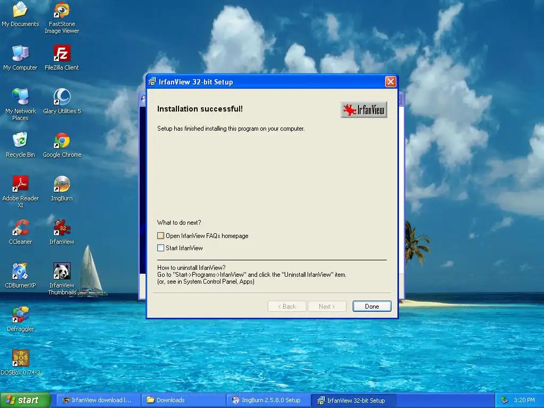Select Adobe Reader XI shortcut
This screenshot has width=544, height=408.
coord(20,191)
